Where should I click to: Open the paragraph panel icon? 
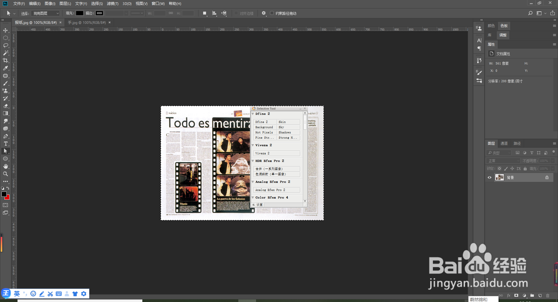point(479,49)
